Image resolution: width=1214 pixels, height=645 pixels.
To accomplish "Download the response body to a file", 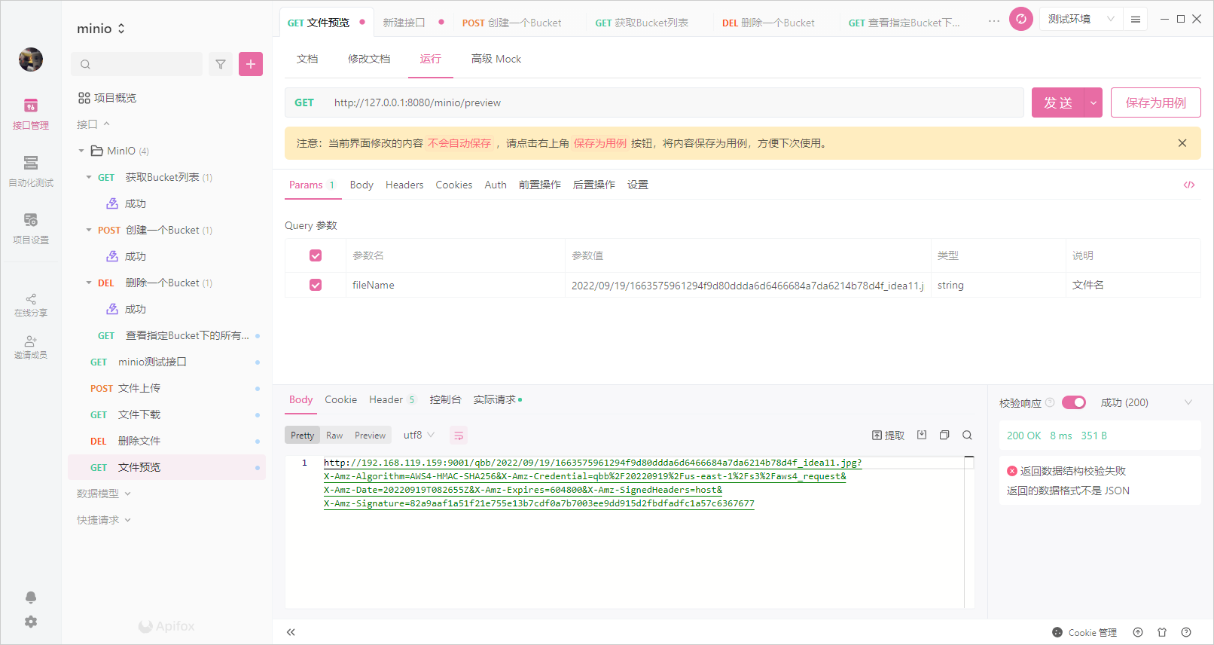I will 922,435.
